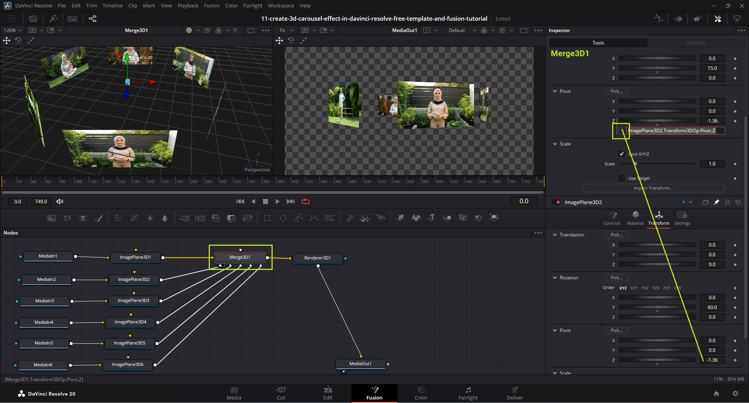Collapse the Rotation section

[555, 278]
